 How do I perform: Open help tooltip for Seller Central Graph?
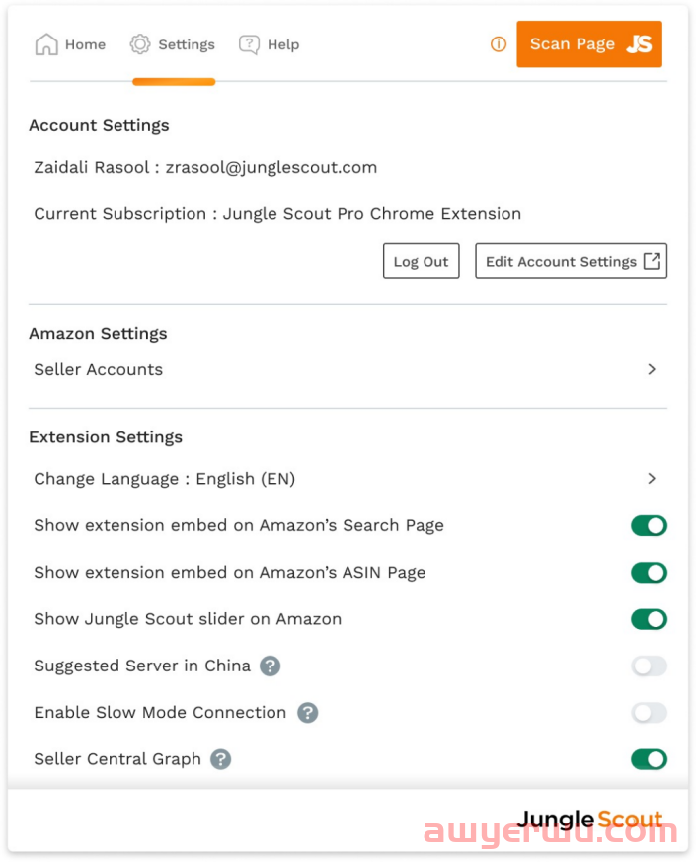click(x=221, y=759)
